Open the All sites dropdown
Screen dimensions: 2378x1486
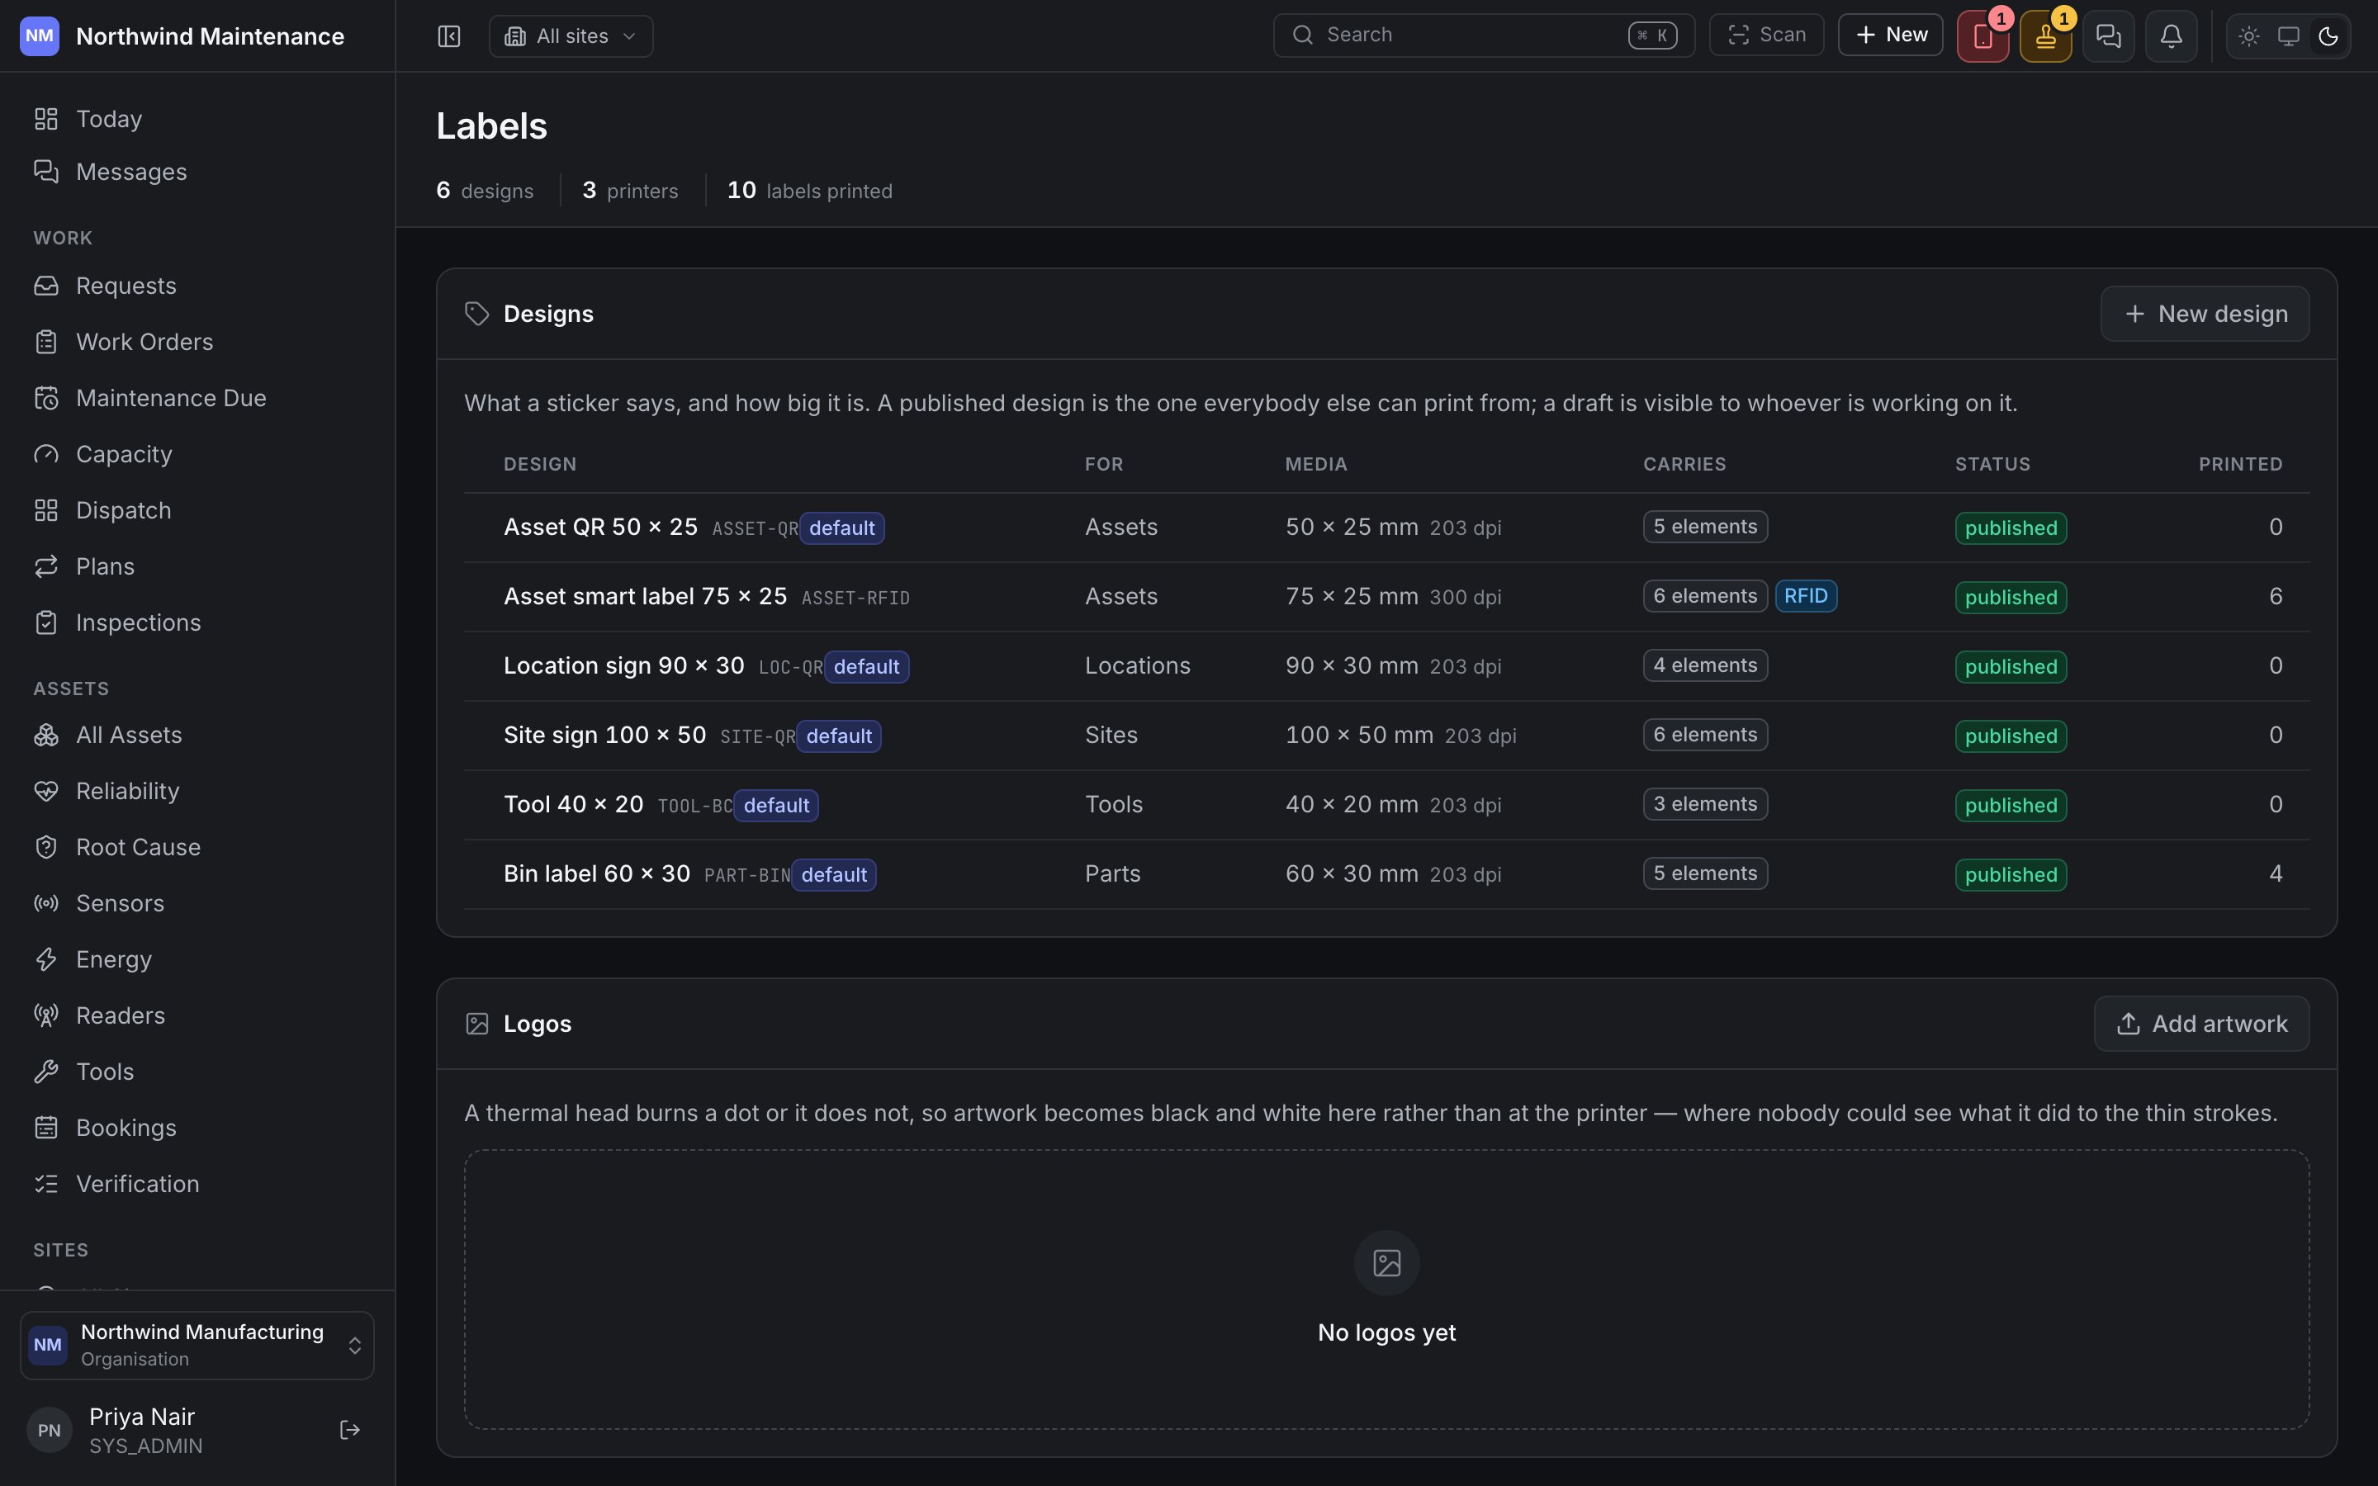[571, 36]
